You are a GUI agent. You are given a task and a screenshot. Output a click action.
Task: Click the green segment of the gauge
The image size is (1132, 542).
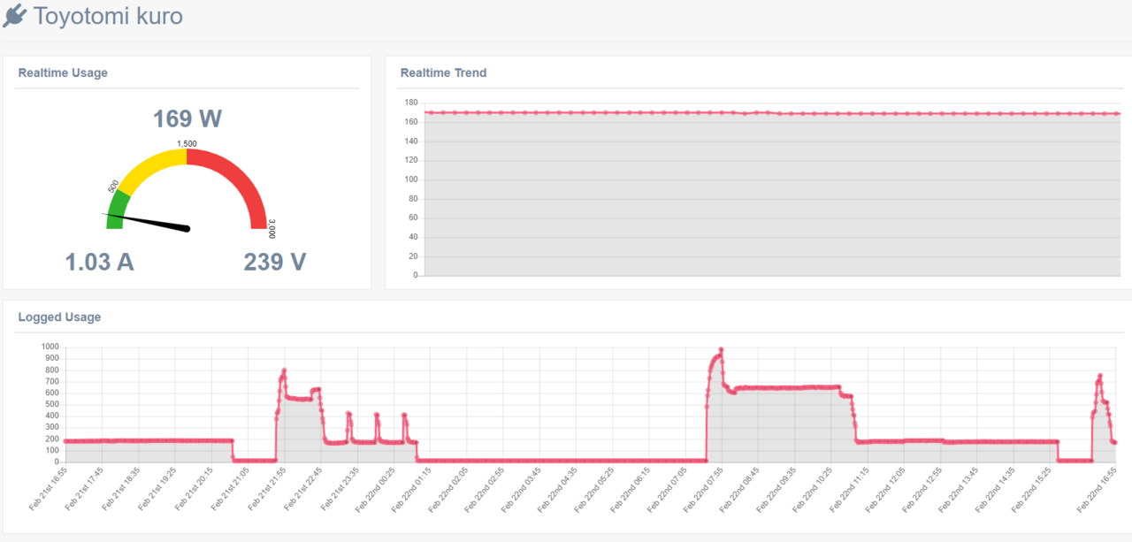(116, 210)
